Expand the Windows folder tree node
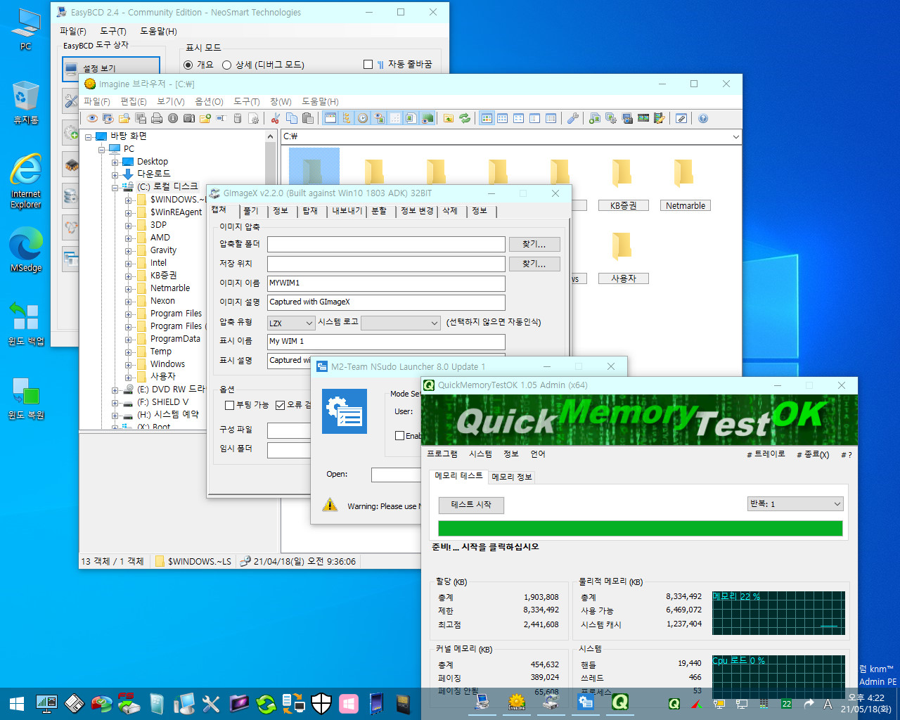The width and height of the screenshot is (900, 720). [x=129, y=364]
